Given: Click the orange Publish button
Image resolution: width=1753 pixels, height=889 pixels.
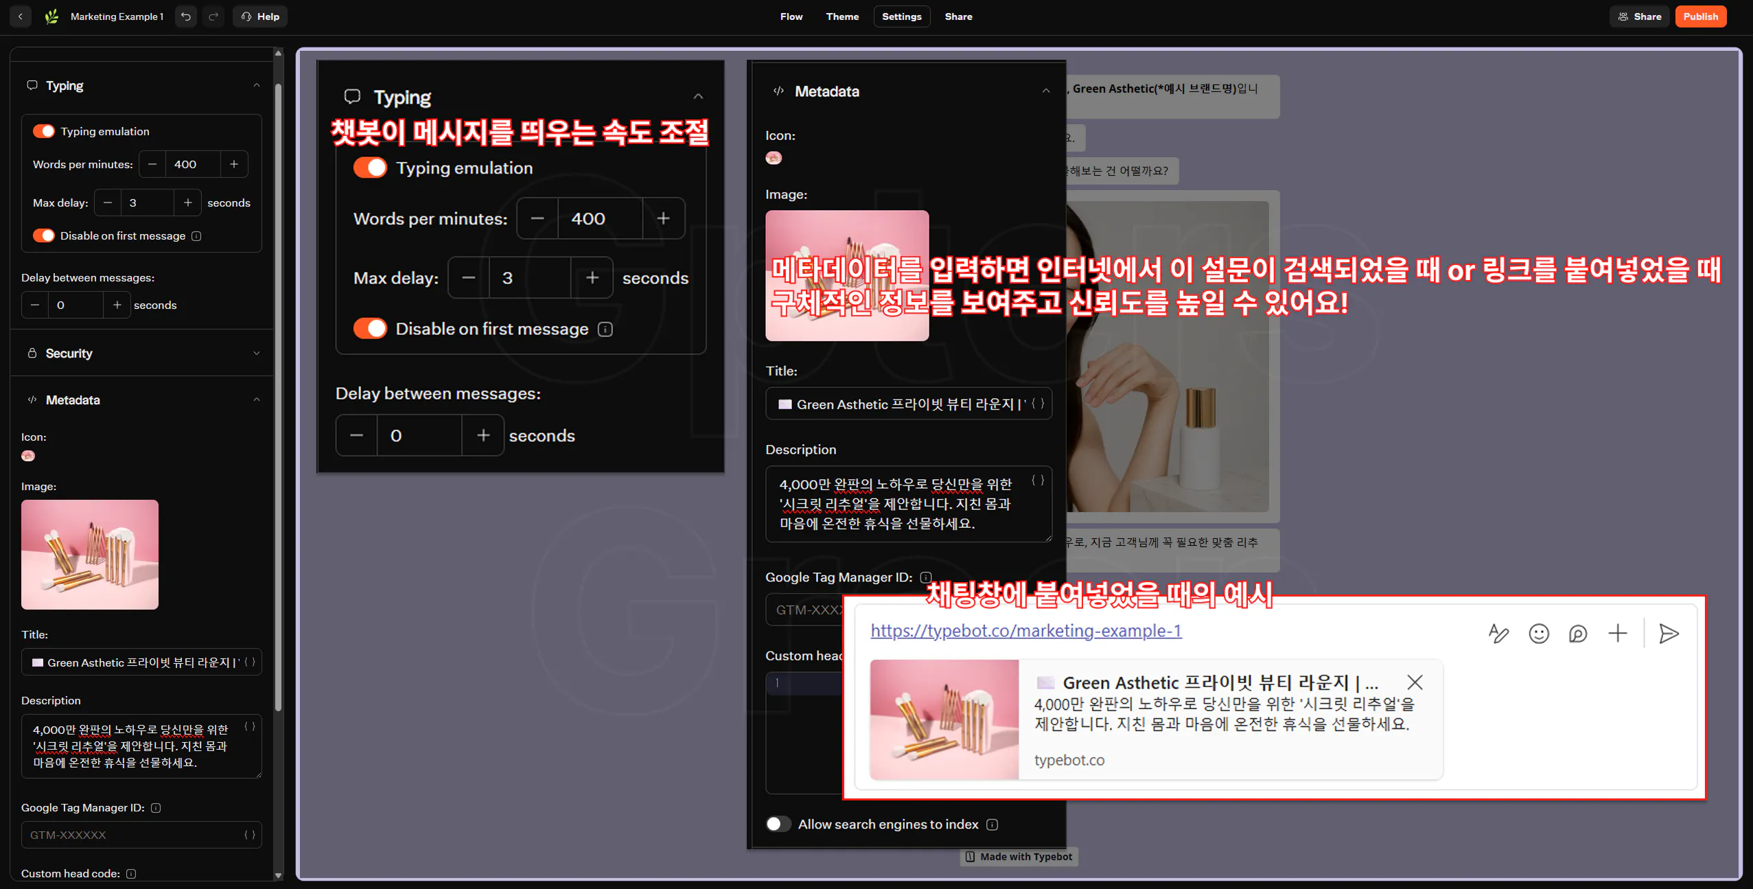Looking at the screenshot, I should click(1699, 16).
